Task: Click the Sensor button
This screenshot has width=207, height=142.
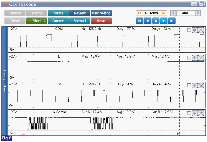Action: tap(15, 13)
